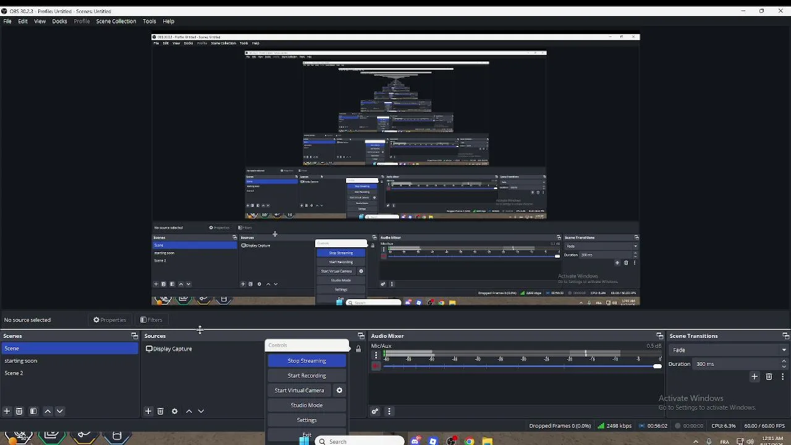Open the Tools menu
This screenshot has height=445, width=791.
150,21
